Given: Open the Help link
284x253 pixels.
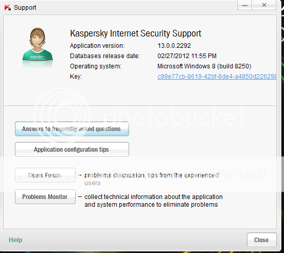Looking at the screenshot, I should [x=15, y=240].
